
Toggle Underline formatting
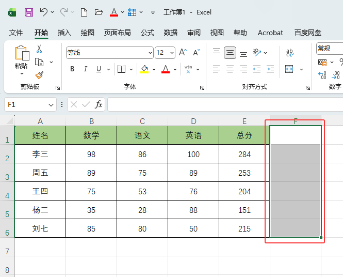pos(99,69)
